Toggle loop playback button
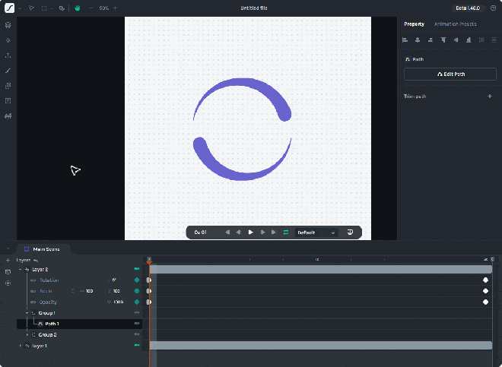The height and width of the screenshot is (367, 502). (285, 233)
